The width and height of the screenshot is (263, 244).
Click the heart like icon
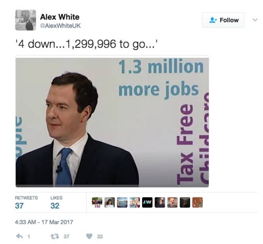click(89, 236)
